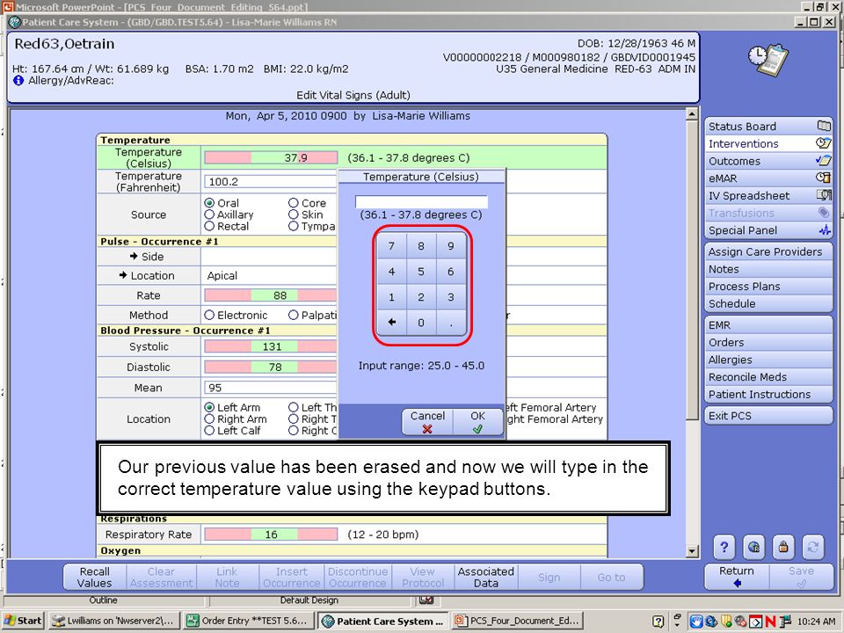
Task: Select the Rectal temperature source
Action: coord(209,226)
